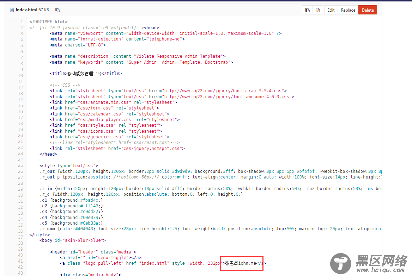This screenshot has height=276, width=412.
Task: Click the Edit button
Action: 331,10
